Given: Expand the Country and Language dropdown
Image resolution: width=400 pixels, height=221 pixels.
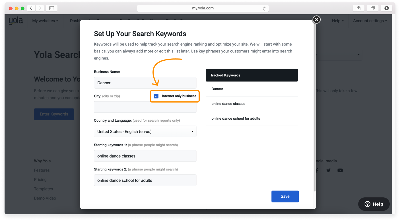Looking at the screenshot, I should click(145, 132).
